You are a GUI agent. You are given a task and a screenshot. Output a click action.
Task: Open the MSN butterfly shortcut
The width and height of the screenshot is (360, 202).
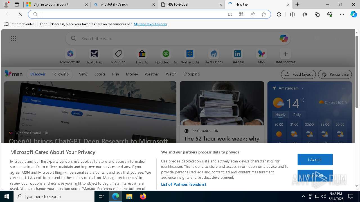[262, 56]
